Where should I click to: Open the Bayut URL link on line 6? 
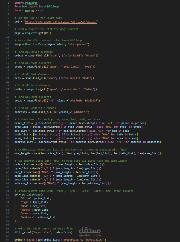coord(61,22)
